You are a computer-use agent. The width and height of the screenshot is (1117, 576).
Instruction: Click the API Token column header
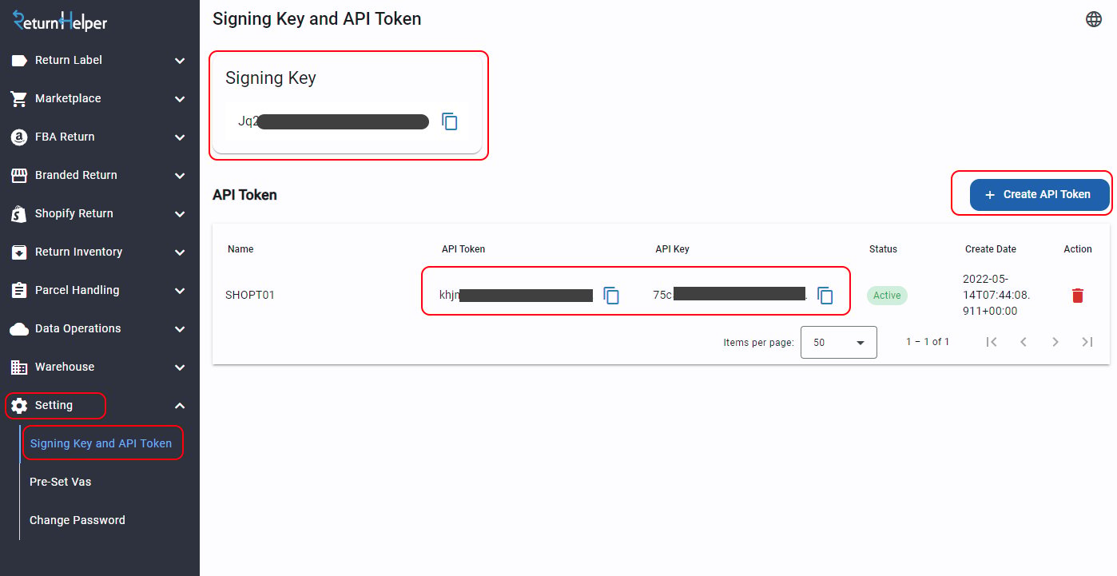[463, 249]
